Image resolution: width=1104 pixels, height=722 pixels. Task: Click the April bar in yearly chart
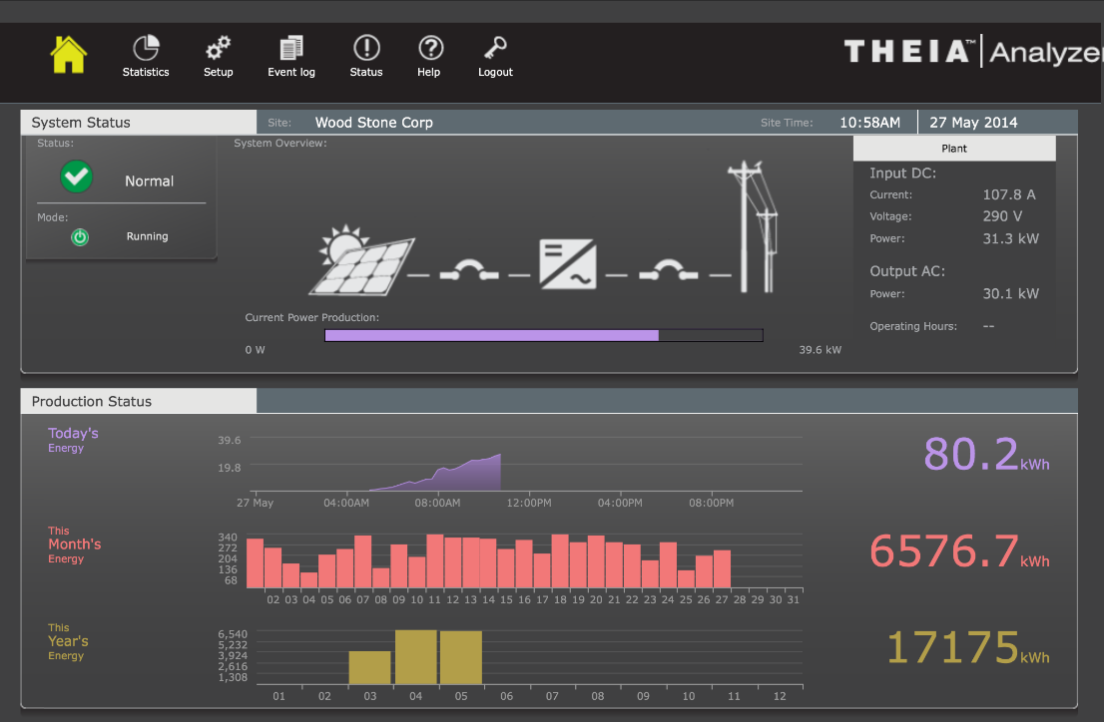[415, 657]
